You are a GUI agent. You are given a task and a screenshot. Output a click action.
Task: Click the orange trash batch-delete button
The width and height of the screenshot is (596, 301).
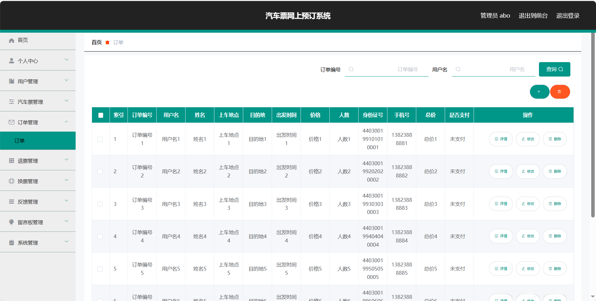(x=560, y=92)
